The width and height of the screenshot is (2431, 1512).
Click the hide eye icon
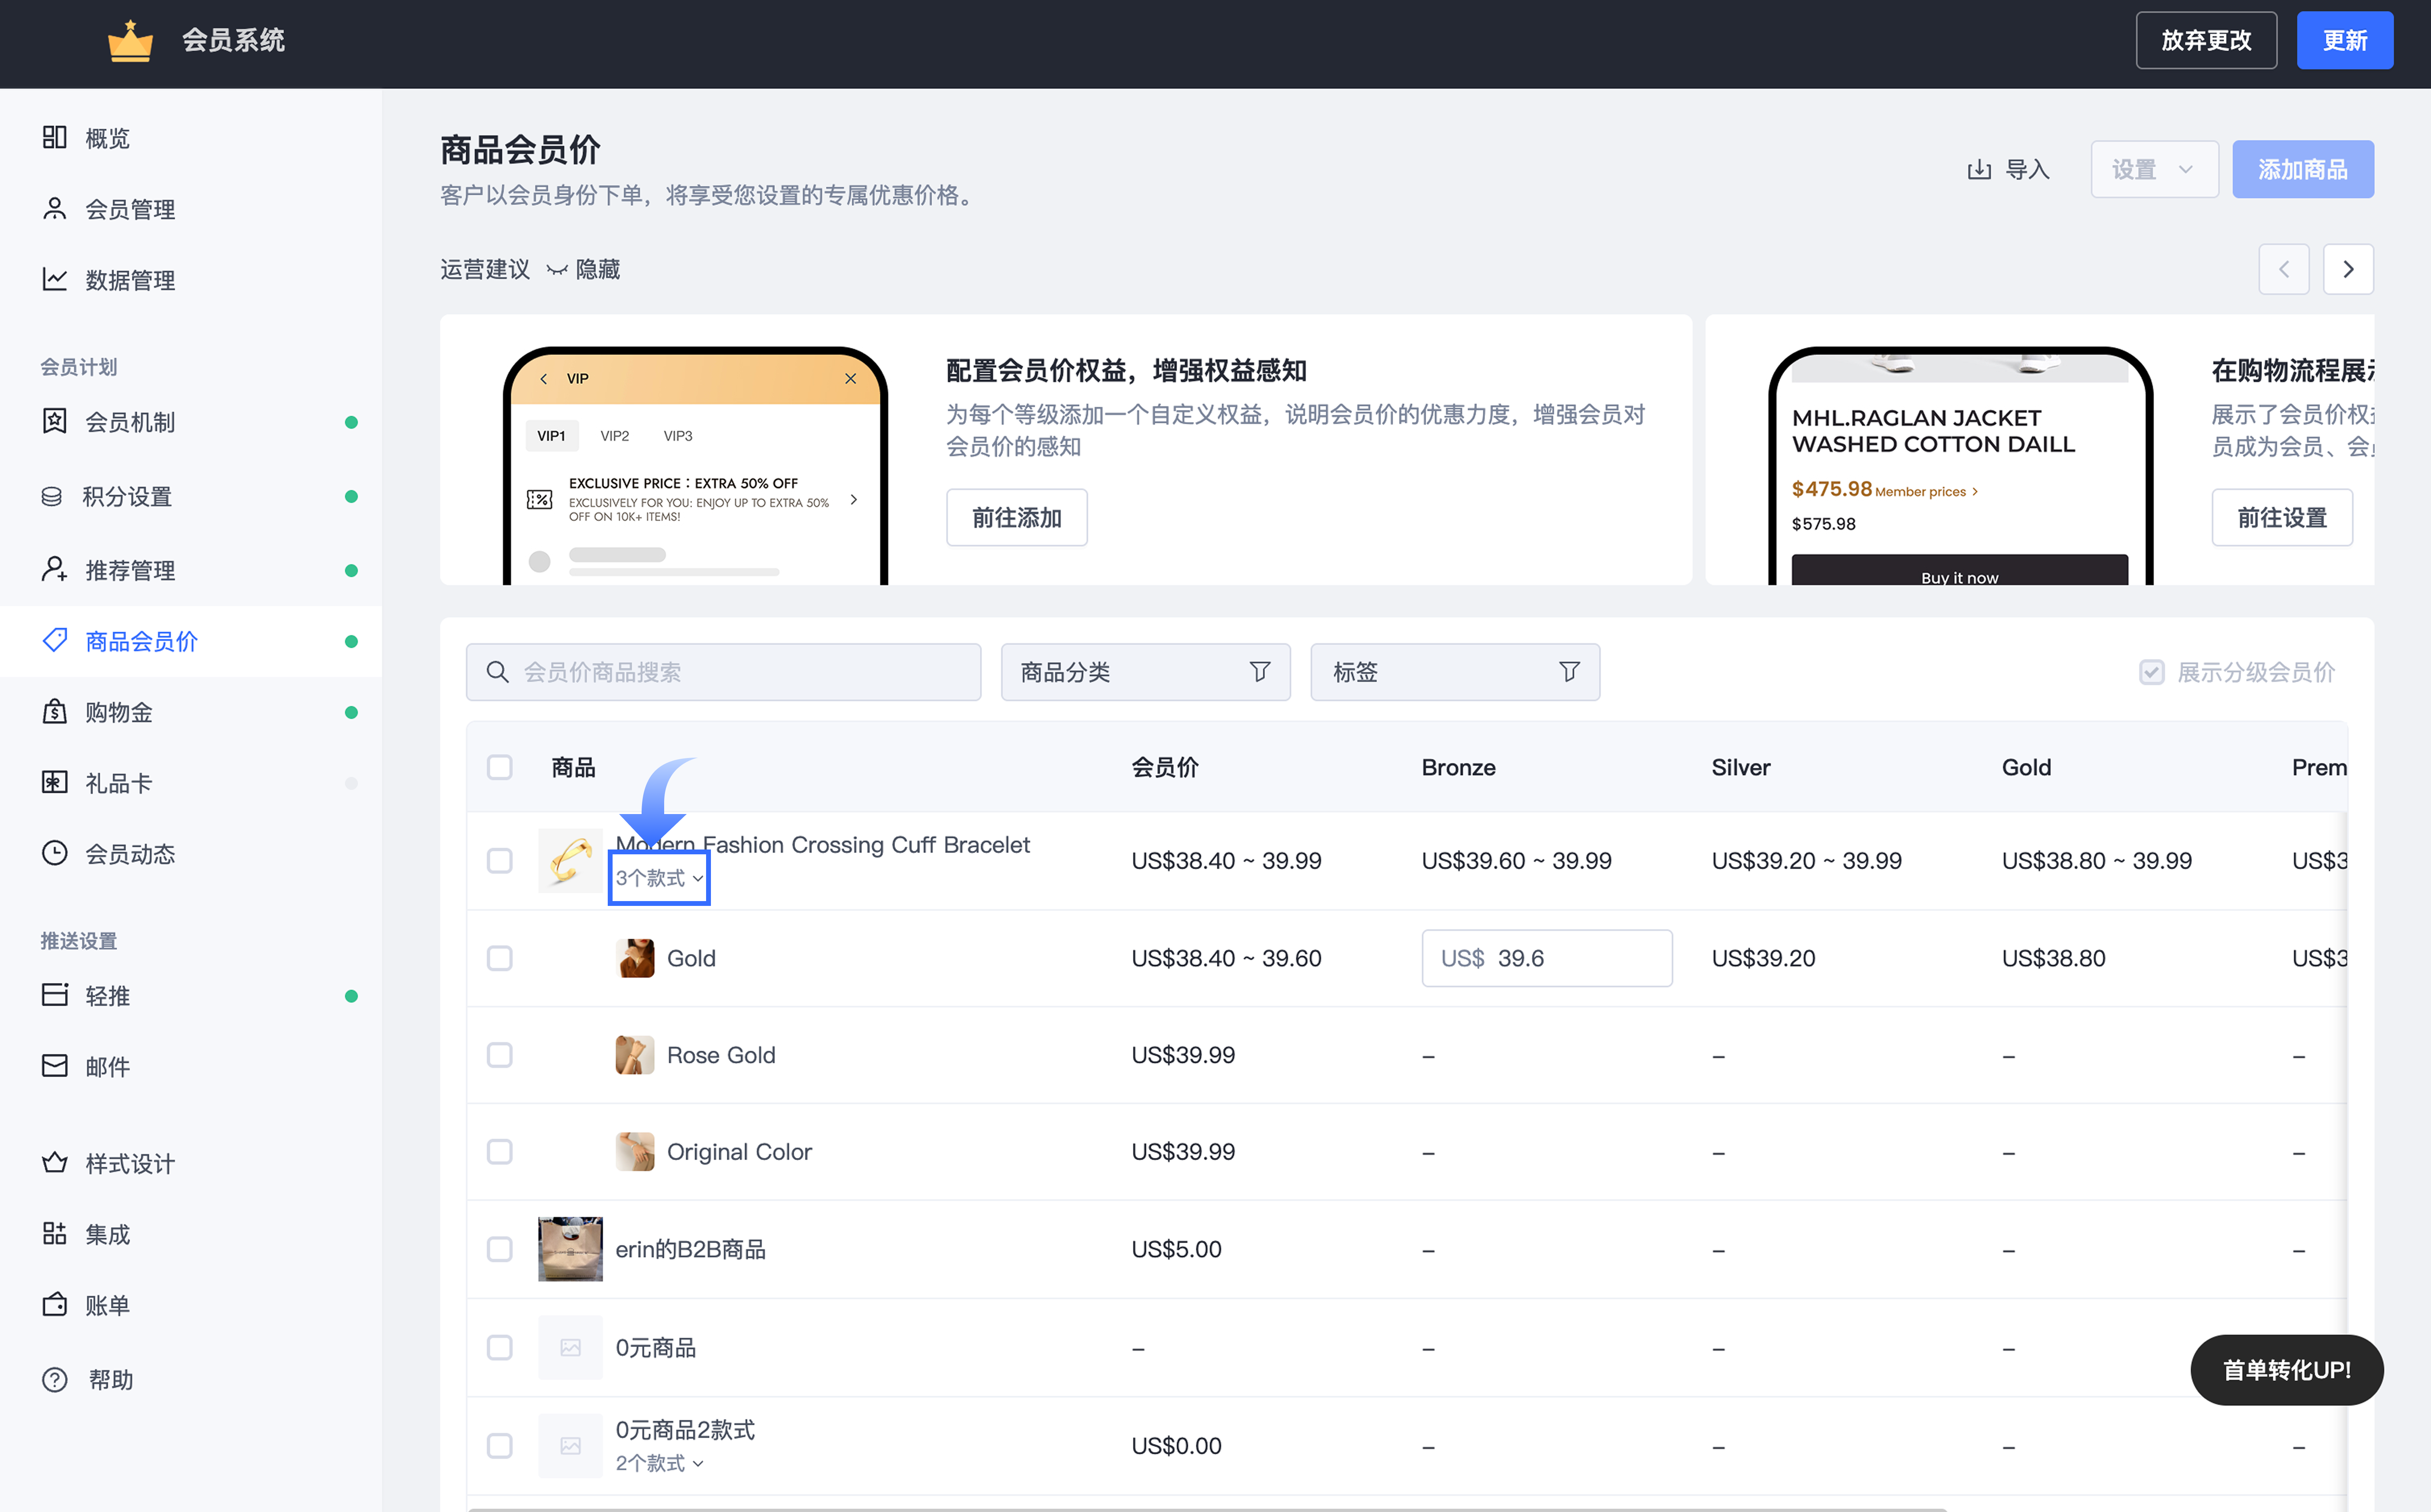pos(557,270)
